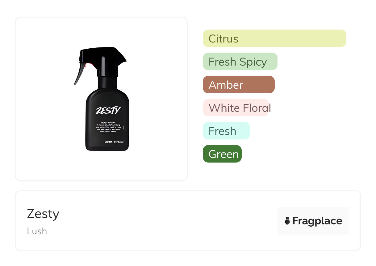
Task: Click the dark Green accord tag
Action: [222, 154]
